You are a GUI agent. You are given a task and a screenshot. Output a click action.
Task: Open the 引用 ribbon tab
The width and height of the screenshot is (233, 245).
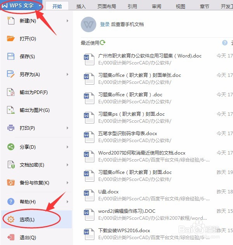click(132, 6)
